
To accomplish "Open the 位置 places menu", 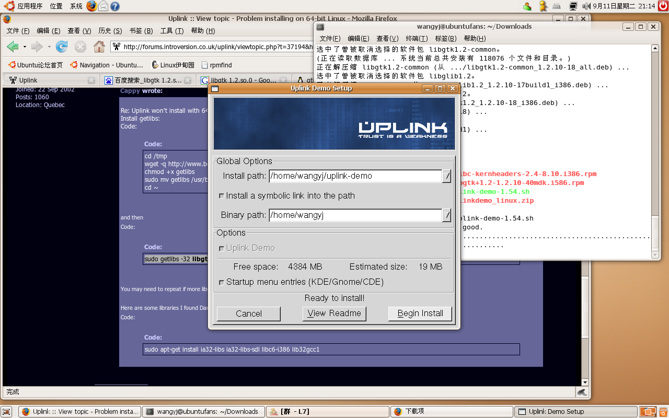I will click(x=56, y=6).
